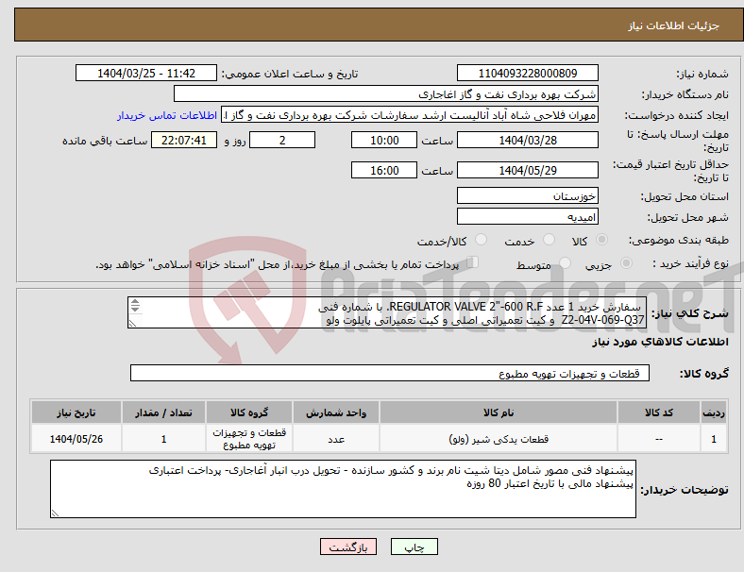Click scroll up arrow in شرح کلی نیاز box
This screenshot has height=572, width=744.
click(135, 302)
